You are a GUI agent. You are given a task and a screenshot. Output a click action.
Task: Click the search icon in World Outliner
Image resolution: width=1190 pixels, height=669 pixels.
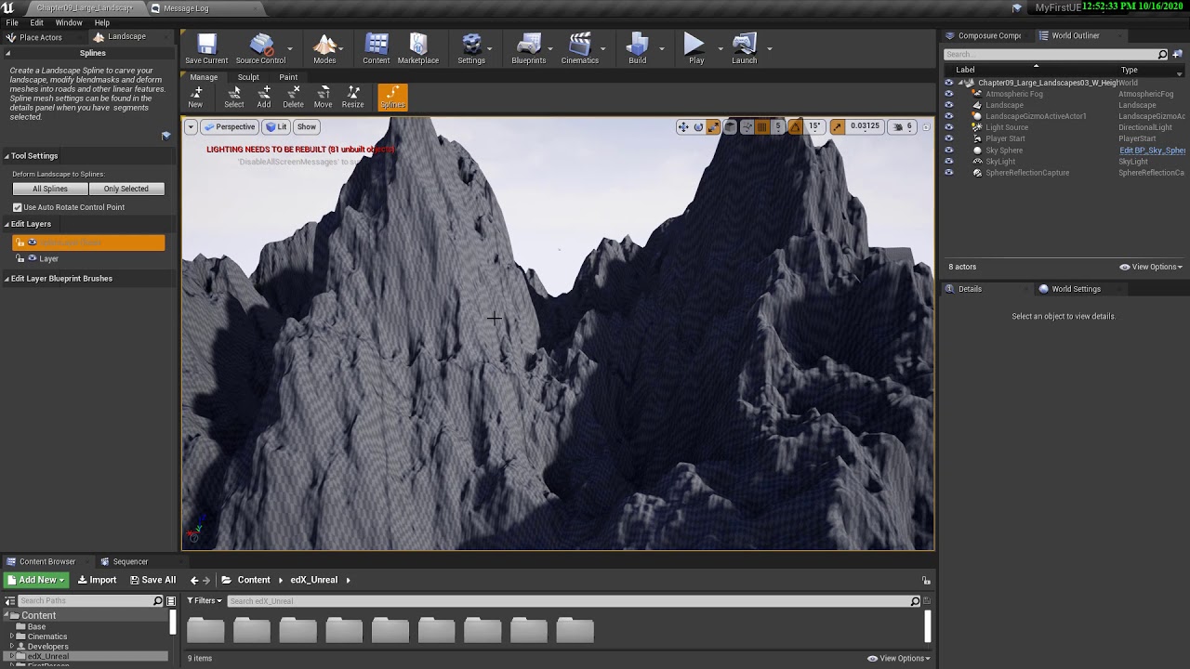click(1162, 55)
